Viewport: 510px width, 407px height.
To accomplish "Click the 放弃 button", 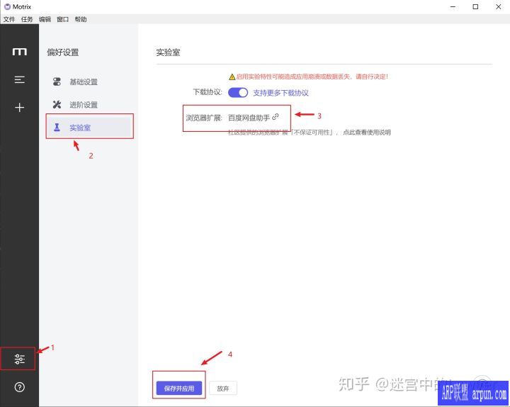I will (223, 389).
